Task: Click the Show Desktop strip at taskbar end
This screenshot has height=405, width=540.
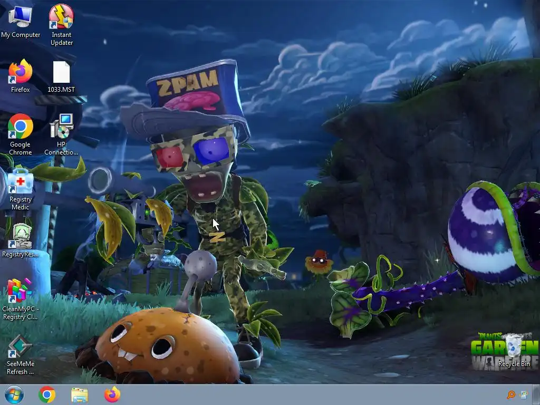Action: click(x=536, y=394)
